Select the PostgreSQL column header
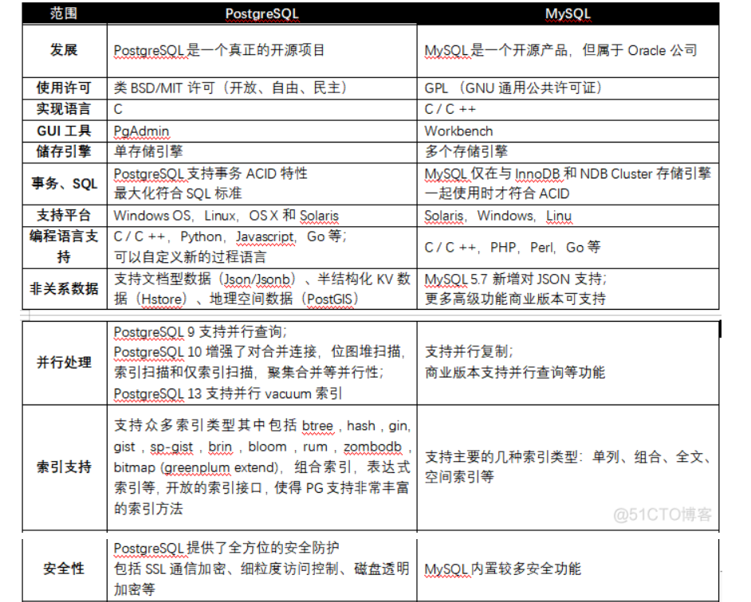 click(x=262, y=14)
